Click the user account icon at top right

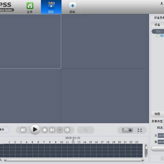[x=162, y=4]
